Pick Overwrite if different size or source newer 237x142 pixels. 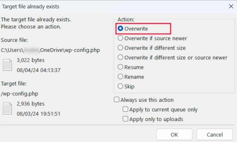(121, 57)
